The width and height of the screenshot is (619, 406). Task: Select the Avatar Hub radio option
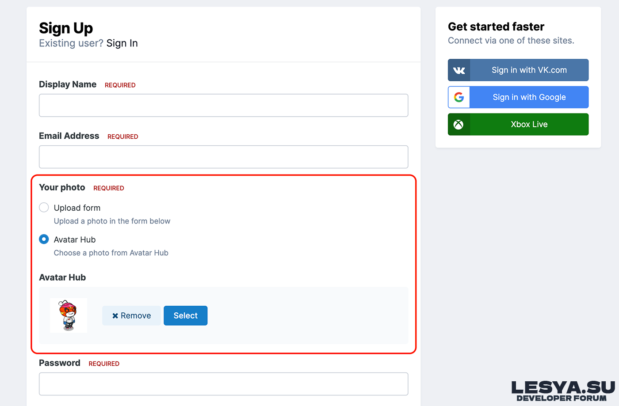pos(44,239)
